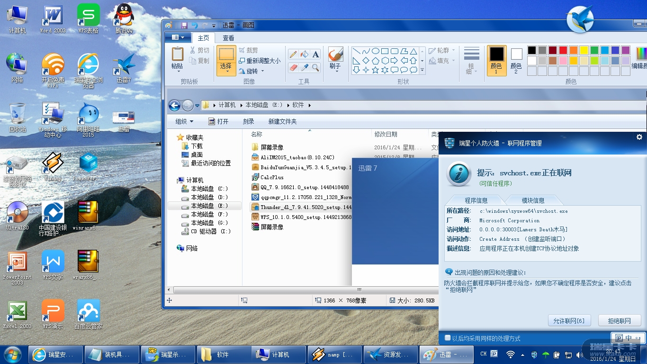Expand the shapes gallery More arrow
The image size is (647, 364).
point(422,70)
